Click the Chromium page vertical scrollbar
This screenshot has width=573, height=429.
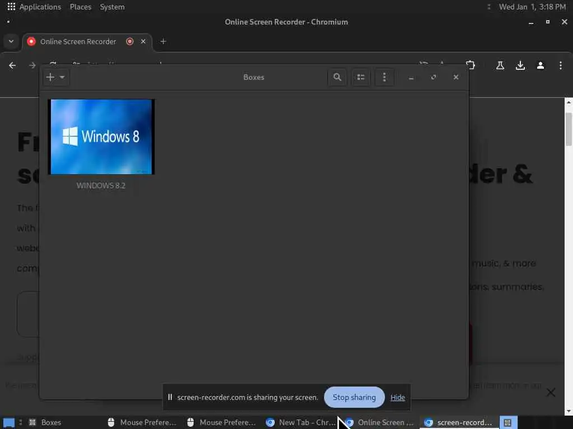569,130
